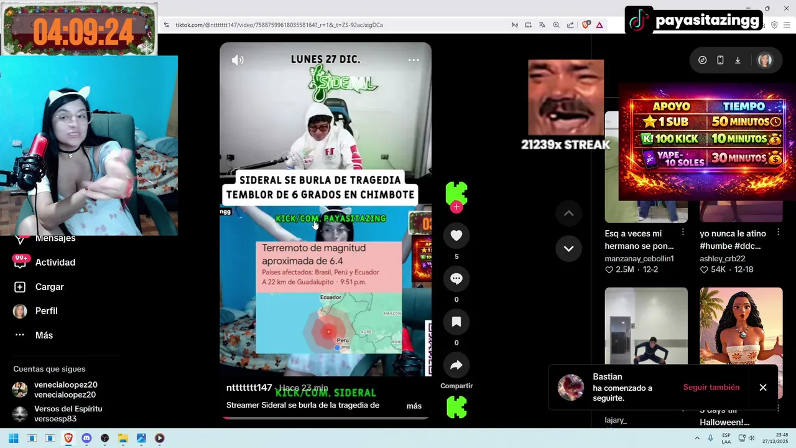This screenshot has width=796, height=448.
Task: Open Discord from the taskbar
Action: 86,438
